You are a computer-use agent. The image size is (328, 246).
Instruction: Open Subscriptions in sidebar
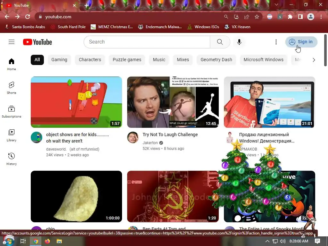[12, 112]
